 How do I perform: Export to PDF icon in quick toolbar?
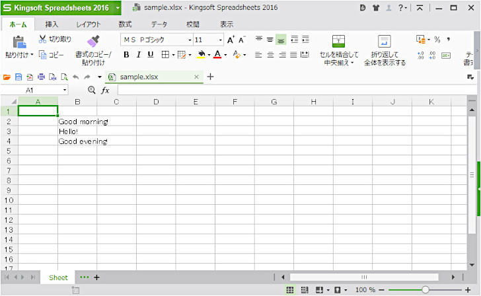tap(30, 77)
